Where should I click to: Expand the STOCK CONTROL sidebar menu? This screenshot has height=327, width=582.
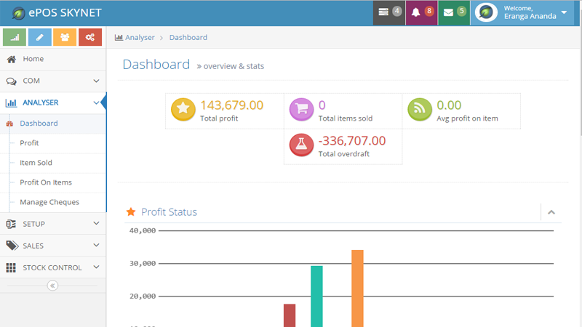pos(52,267)
